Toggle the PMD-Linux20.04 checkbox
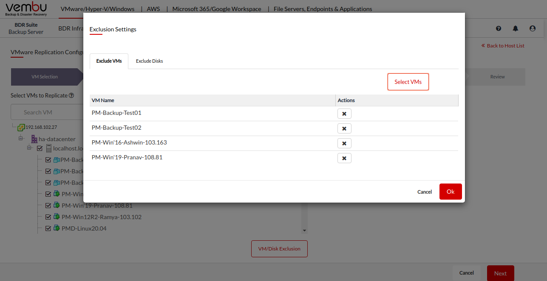This screenshot has height=281, width=547. click(x=48, y=228)
